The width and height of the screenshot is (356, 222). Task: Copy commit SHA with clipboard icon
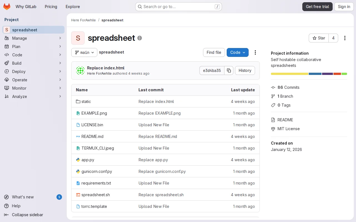[229, 70]
